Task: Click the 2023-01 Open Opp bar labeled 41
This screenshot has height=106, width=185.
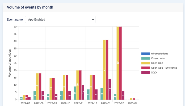Action: (x=104, y=70)
